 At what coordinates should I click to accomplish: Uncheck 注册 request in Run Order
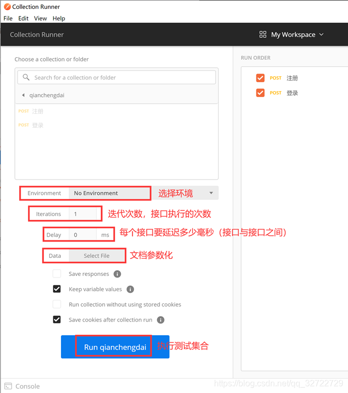point(260,78)
